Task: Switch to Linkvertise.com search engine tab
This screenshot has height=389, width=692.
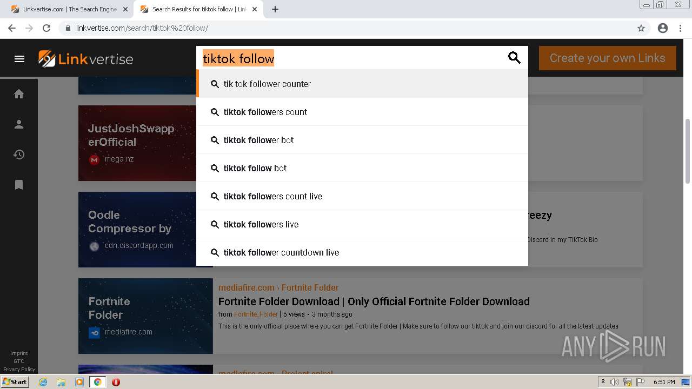Action: tap(69, 9)
